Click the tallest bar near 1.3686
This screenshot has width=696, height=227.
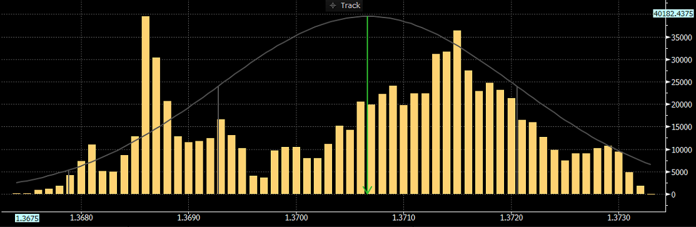(x=146, y=105)
